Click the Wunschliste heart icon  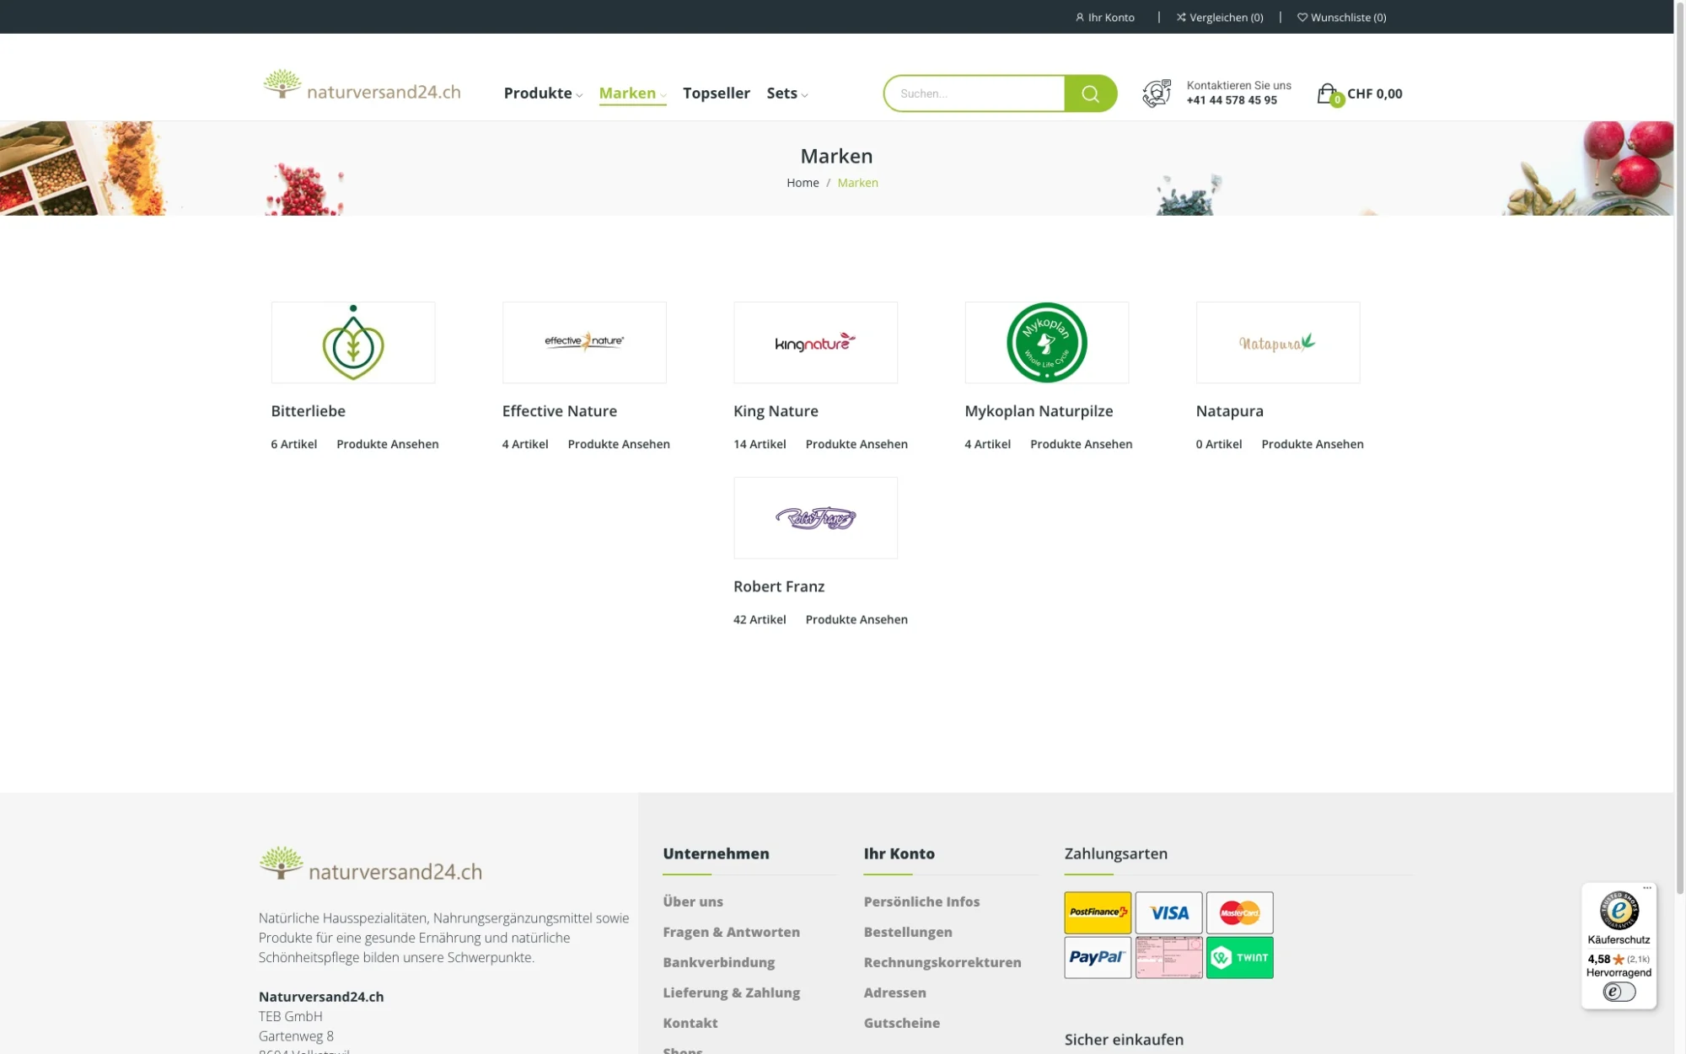pyautogui.click(x=1302, y=17)
